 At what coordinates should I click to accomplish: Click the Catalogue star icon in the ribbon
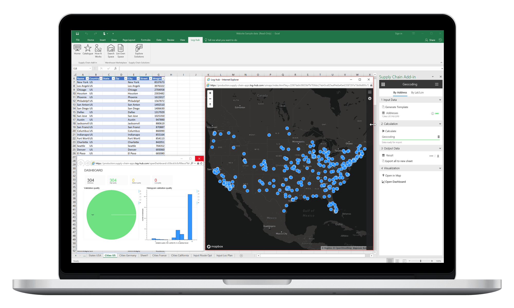click(88, 48)
